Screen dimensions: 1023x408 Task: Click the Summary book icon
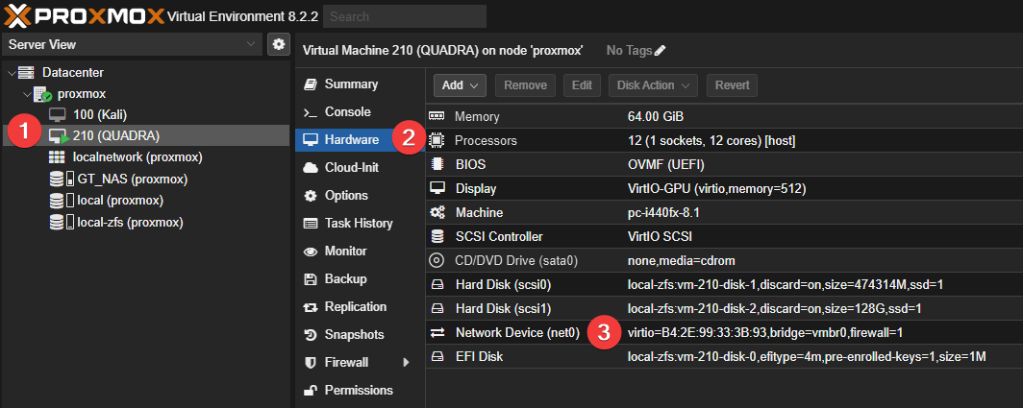[x=311, y=84]
